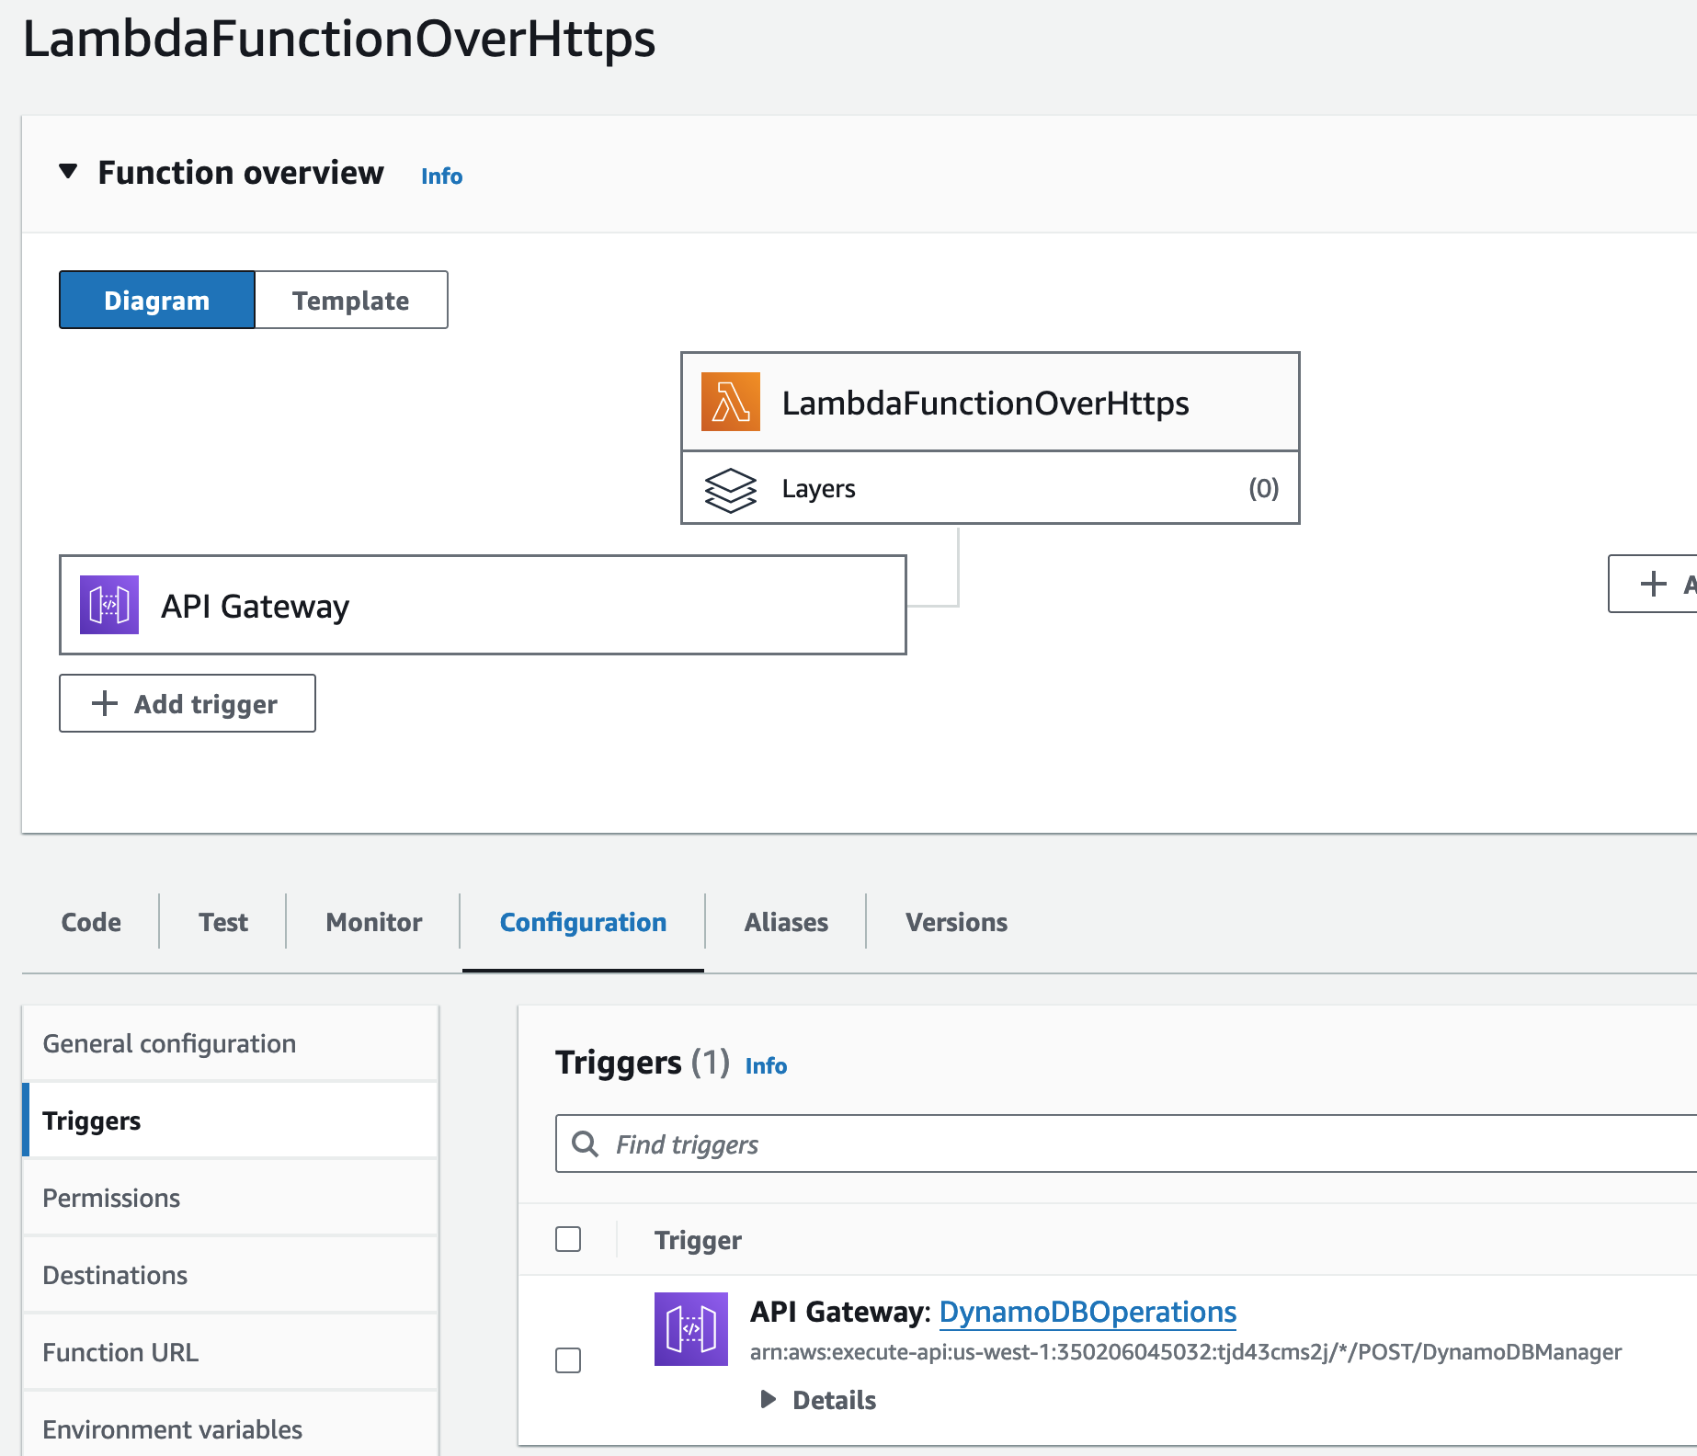The height and width of the screenshot is (1456, 1697).
Task: Open General configuration in sidebar
Action: point(230,1043)
